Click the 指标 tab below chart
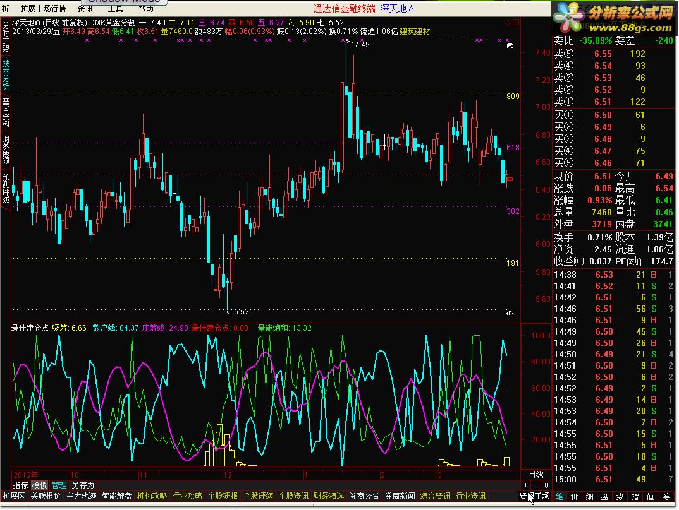679x510 pixels. (20, 485)
